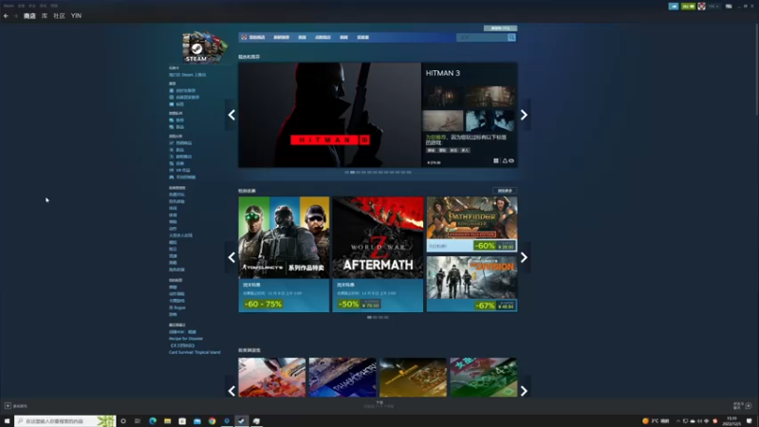
Task: Open the Tom Clancy's series sale card
Action: (x=284, y=254)
